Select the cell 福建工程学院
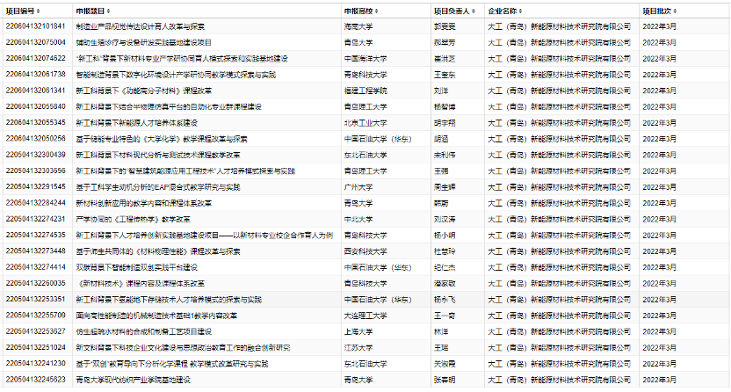The image size is (731, 392). pos(365,91)
